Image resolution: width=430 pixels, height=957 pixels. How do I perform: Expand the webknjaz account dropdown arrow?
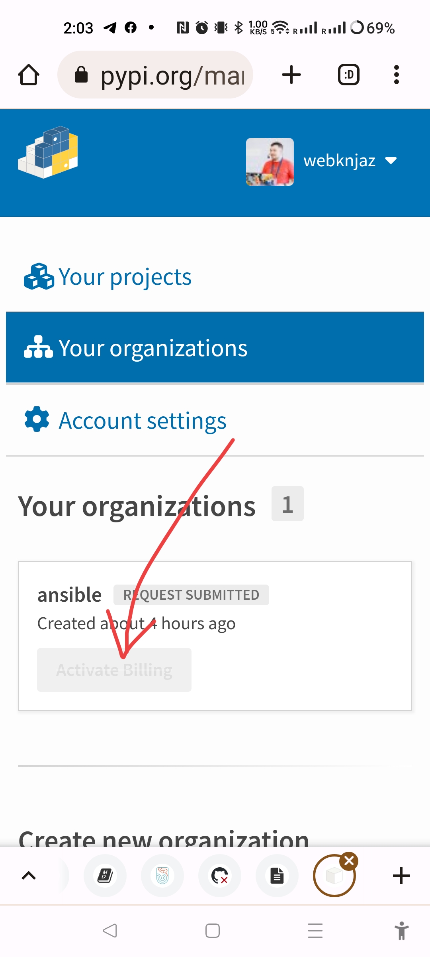point(391,161)
